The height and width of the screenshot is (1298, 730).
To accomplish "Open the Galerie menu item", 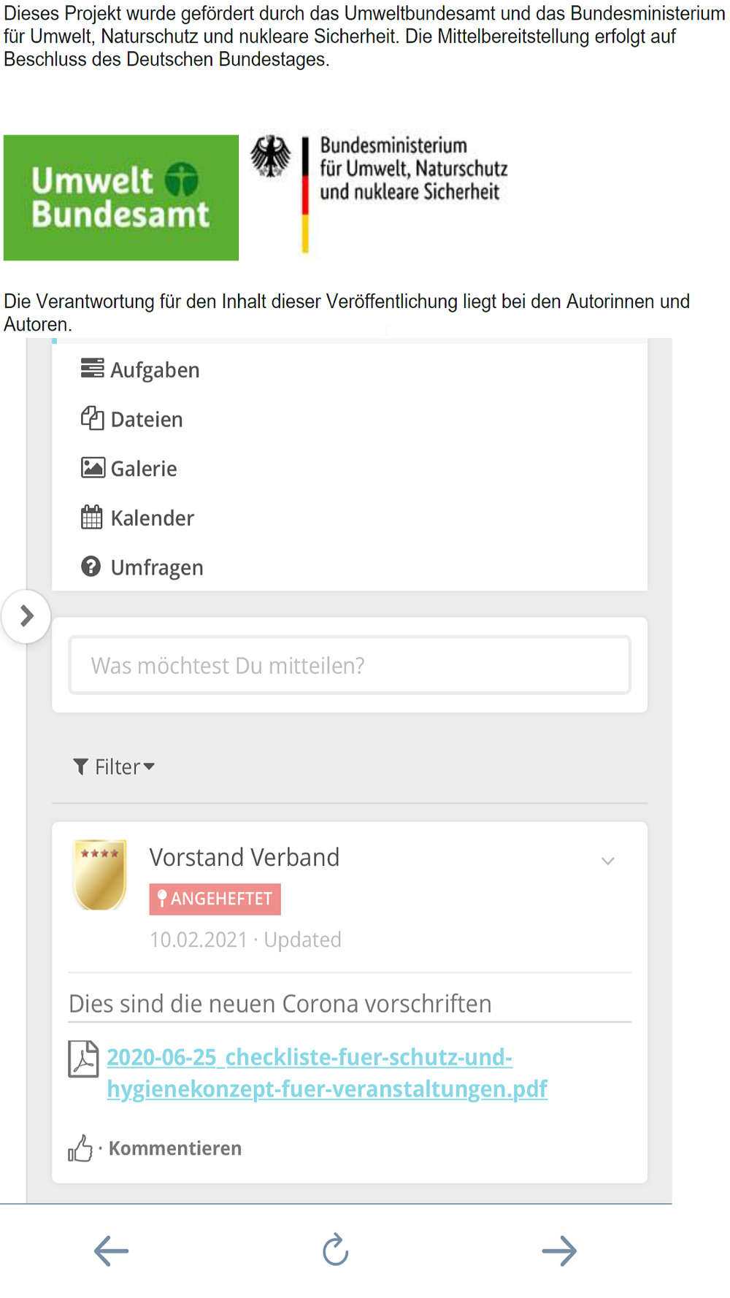I will click(x=129, y=469).
